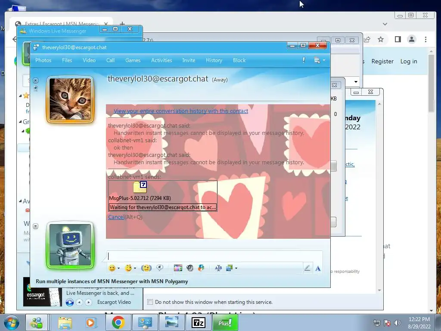
Task: Click the speaker sound icon in chat toolbar
Action: (x=190, y=268)
